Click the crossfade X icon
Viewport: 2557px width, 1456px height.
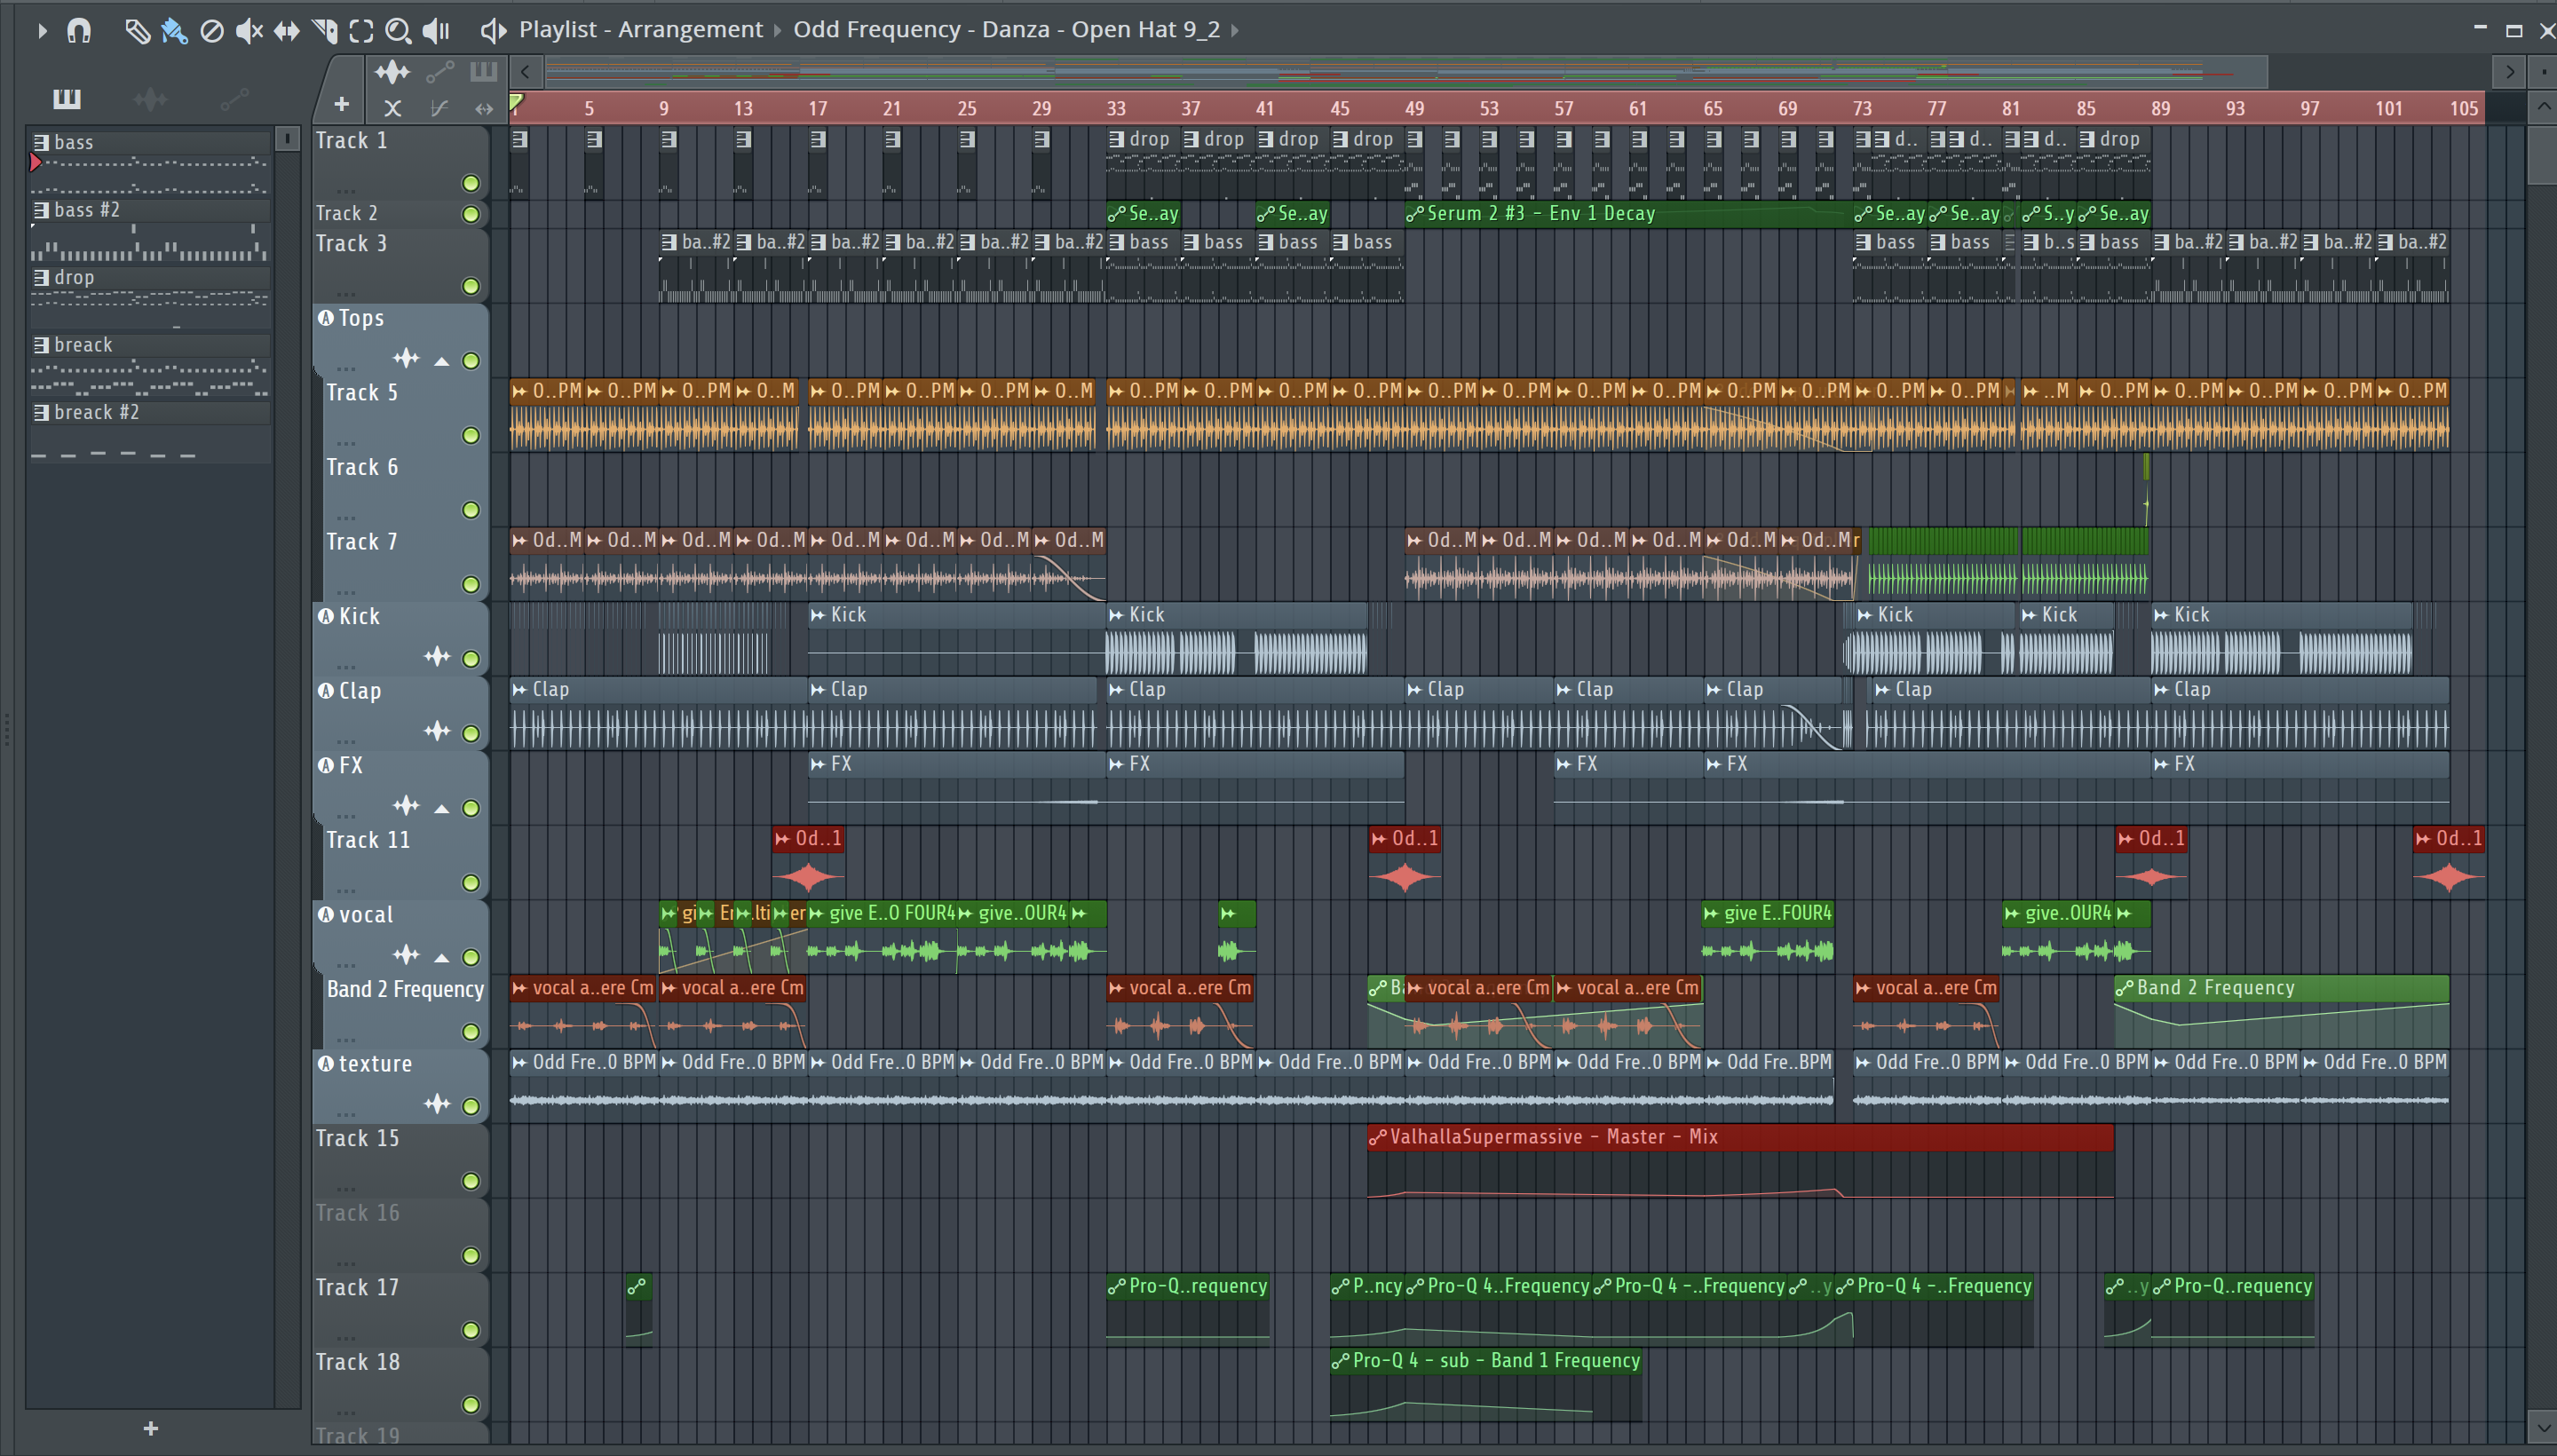click(x=392, y=108)
